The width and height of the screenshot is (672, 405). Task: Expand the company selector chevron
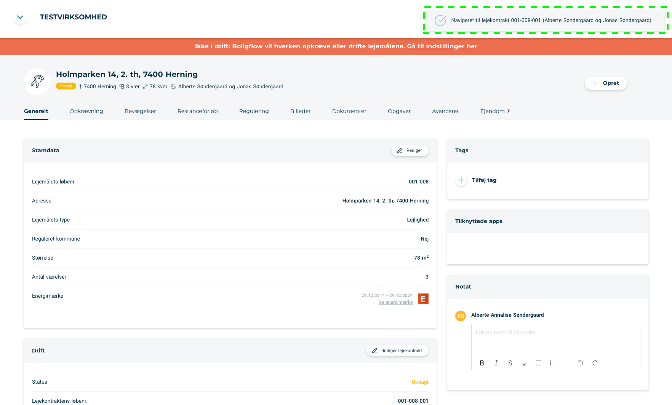tap(20, 17)
